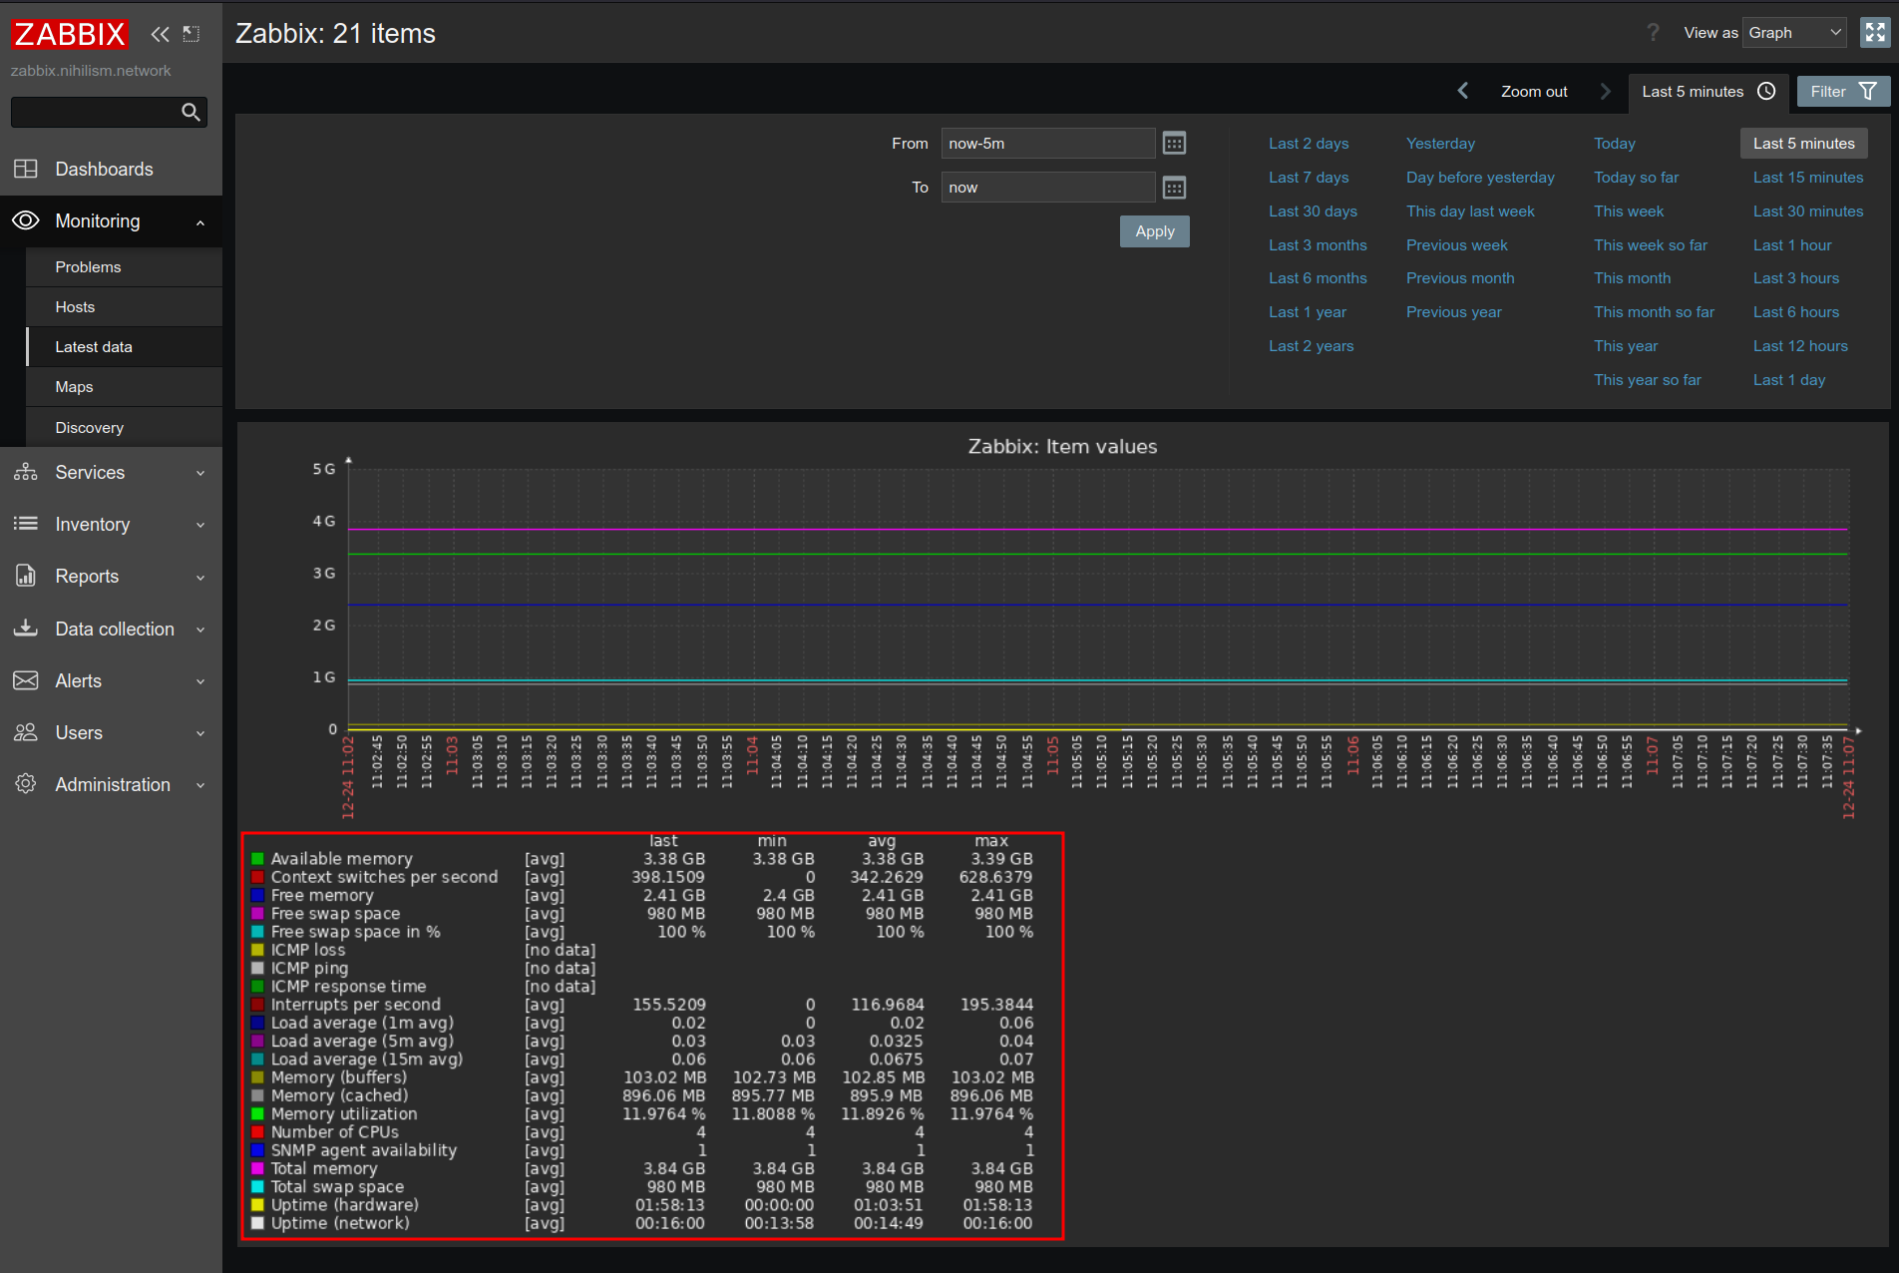
Task: Select the Today so far range
Action: click(1636, 178)
